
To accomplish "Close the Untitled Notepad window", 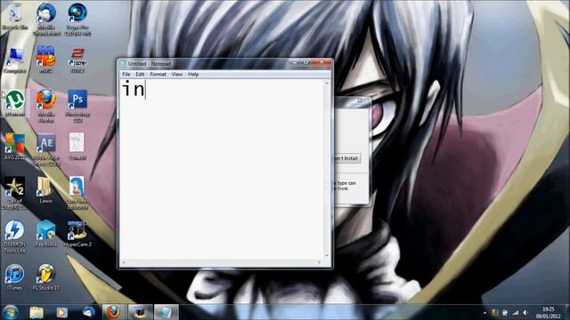I will coord(322,62).
